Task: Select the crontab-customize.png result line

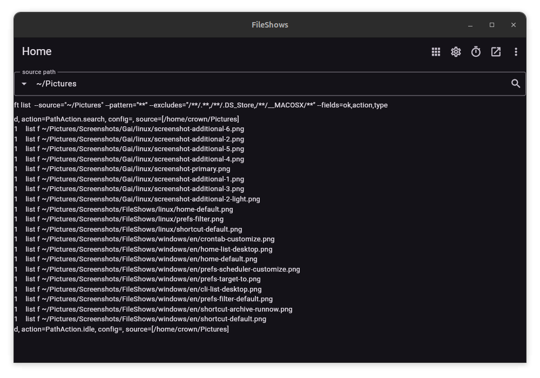Action: coord(148,239)
